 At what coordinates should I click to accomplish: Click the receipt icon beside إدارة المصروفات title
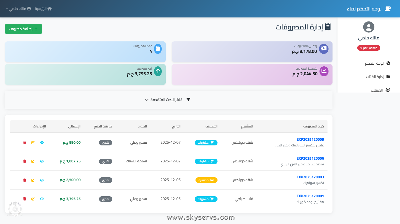pyautogui.click(x=328, y=27)
